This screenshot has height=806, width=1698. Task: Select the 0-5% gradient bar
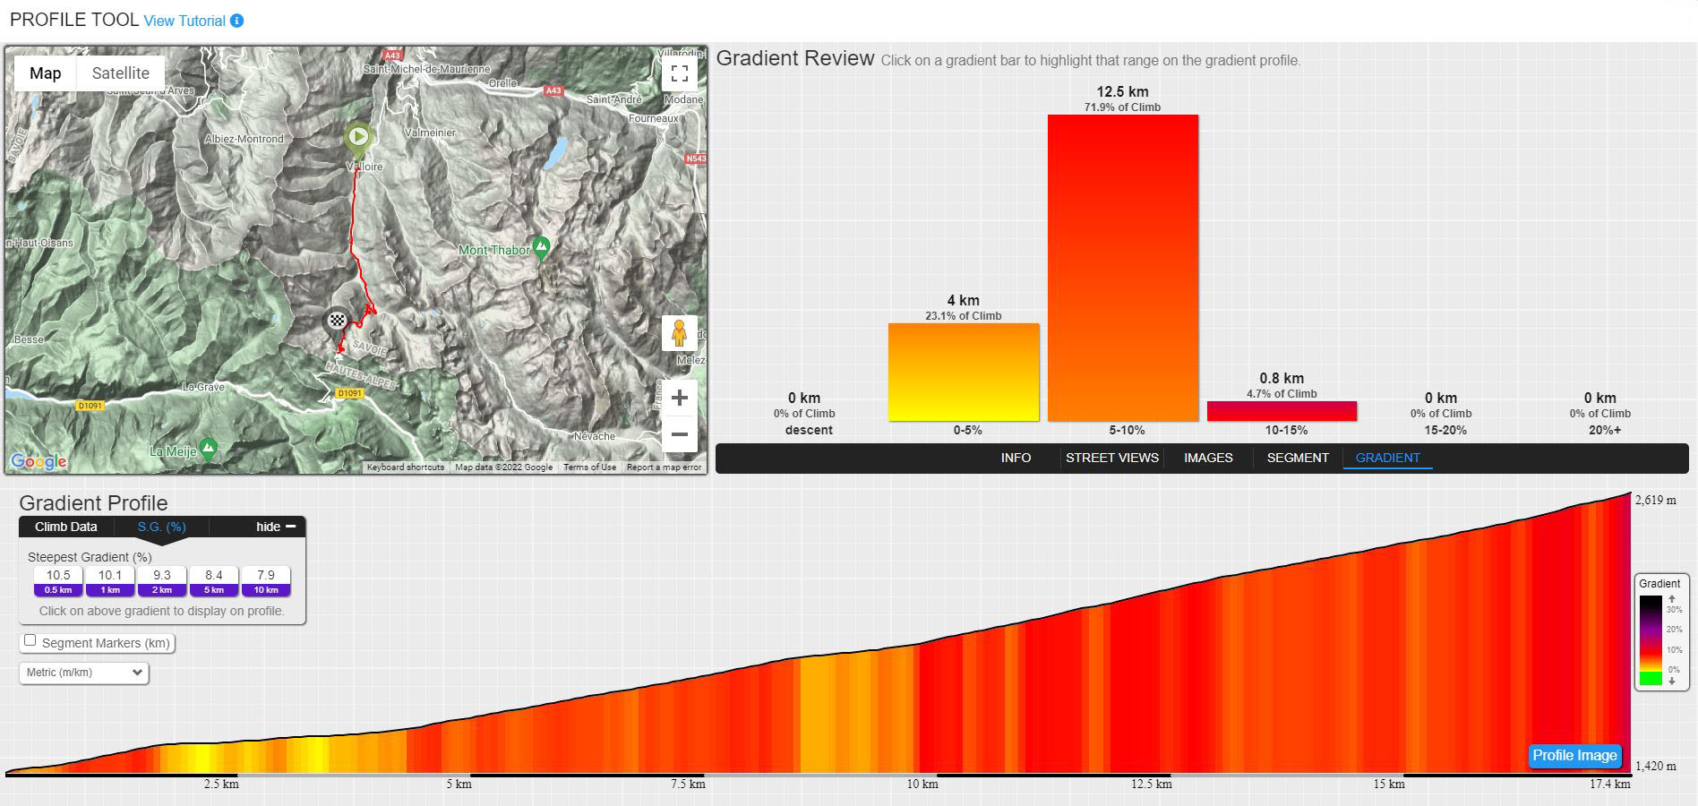(x=964, y=372)
